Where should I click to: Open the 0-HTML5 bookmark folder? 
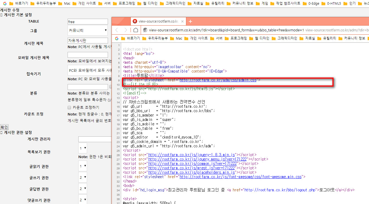331,4
